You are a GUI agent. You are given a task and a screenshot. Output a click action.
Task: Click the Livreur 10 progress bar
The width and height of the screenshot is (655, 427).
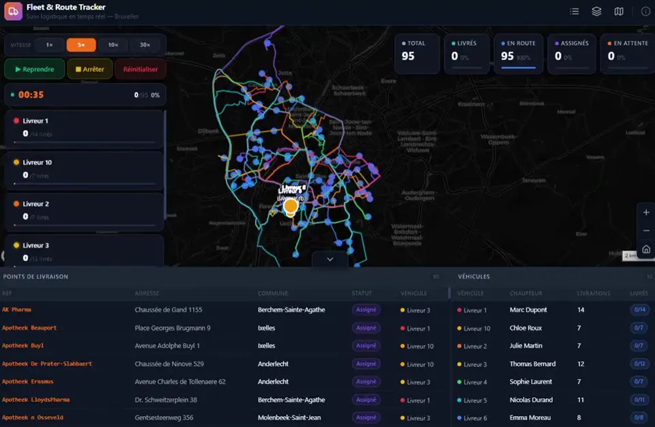(x=85, y=184)
